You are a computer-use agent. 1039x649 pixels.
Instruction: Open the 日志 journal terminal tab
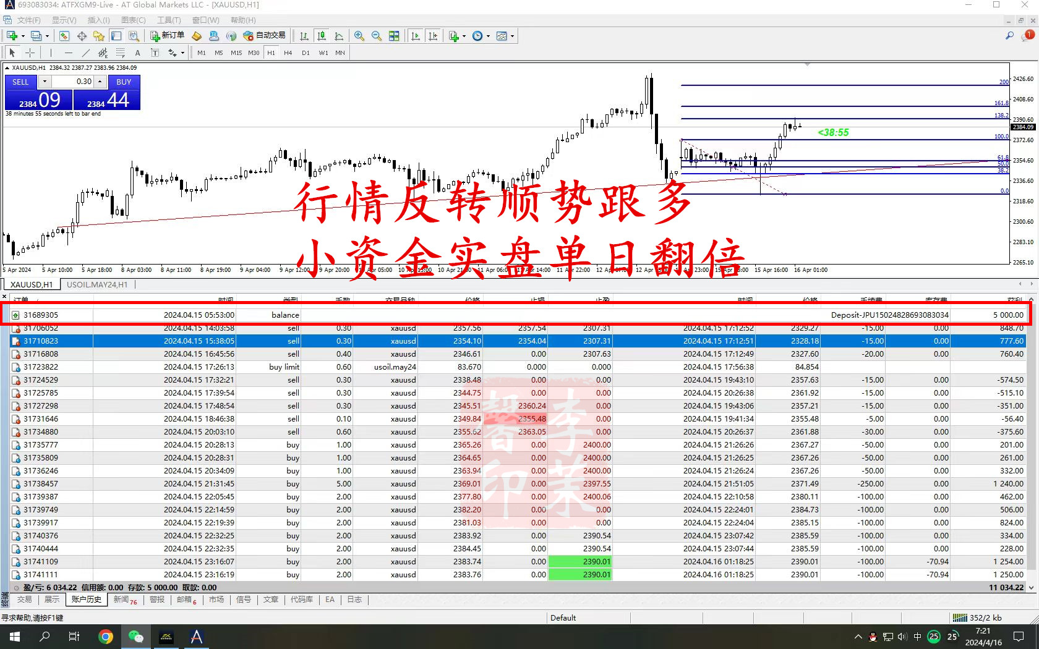point(354,600)
